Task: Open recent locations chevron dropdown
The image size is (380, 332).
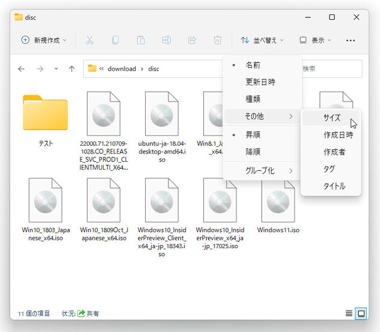Action: (x=56, y=69)
